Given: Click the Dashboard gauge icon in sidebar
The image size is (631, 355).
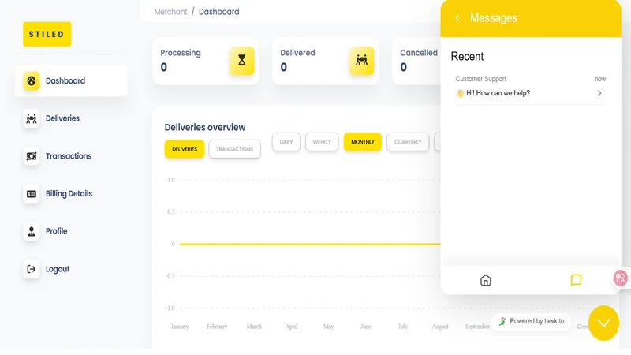Looking at the screenshot, I should pos(31,81).
